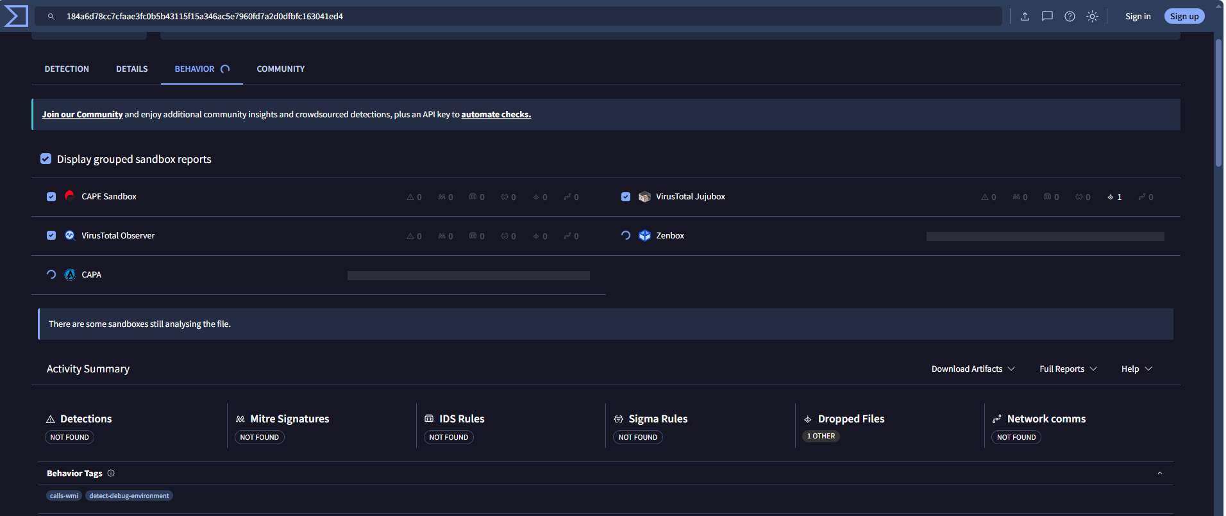Click the Mitre Signatures icon
This screenshot has height=516, width=1226.
240,419
